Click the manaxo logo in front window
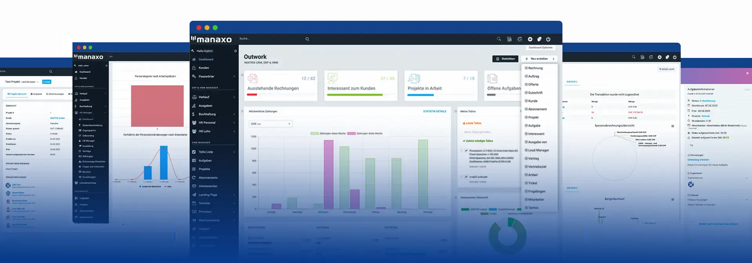This screenshot has width=752, height=263. pos(211,39)
